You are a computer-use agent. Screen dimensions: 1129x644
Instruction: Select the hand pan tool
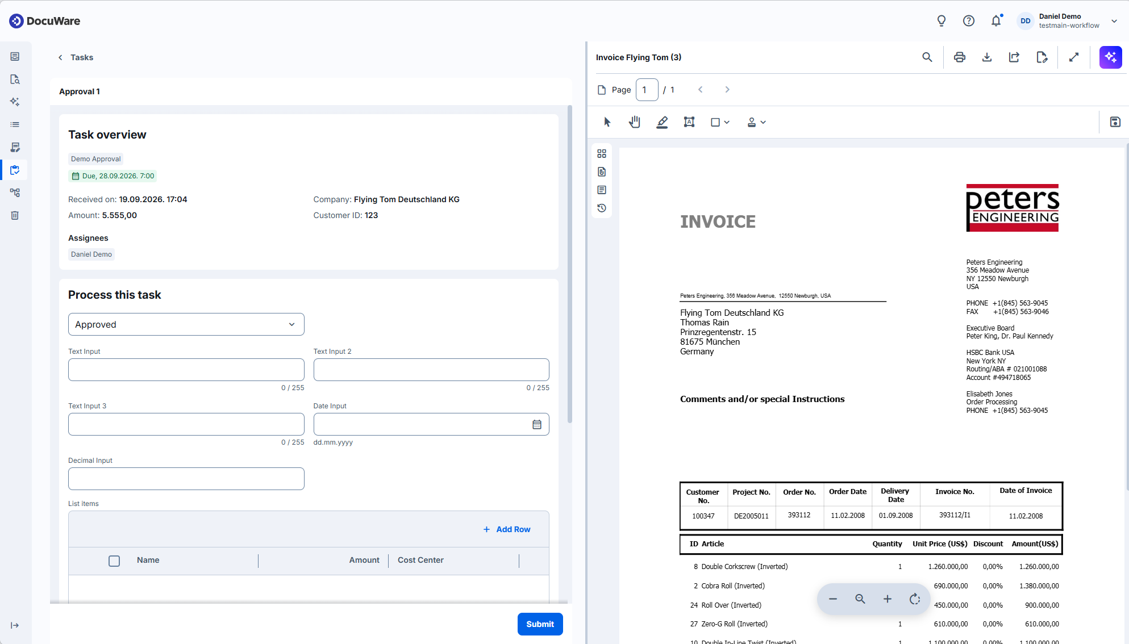[635, 122]
